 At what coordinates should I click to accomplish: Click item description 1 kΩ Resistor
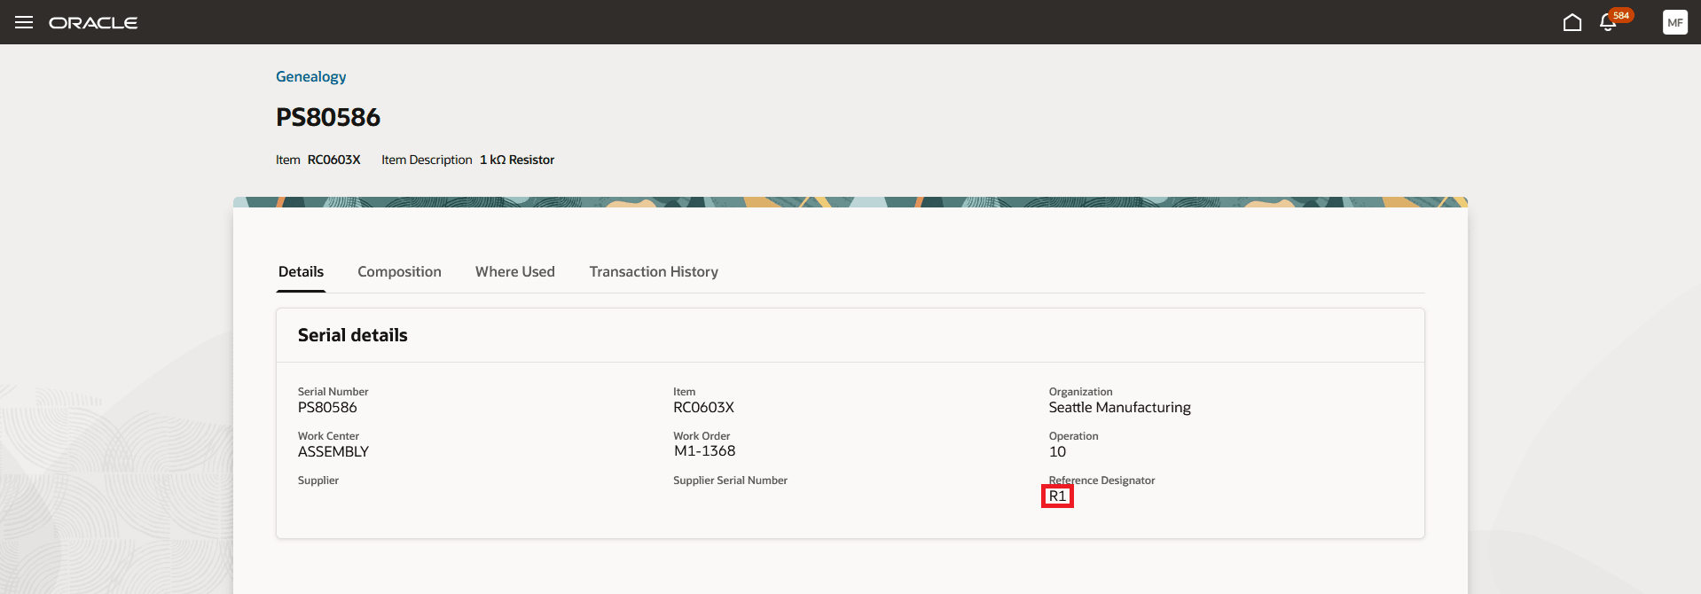[x=517, y=160]
